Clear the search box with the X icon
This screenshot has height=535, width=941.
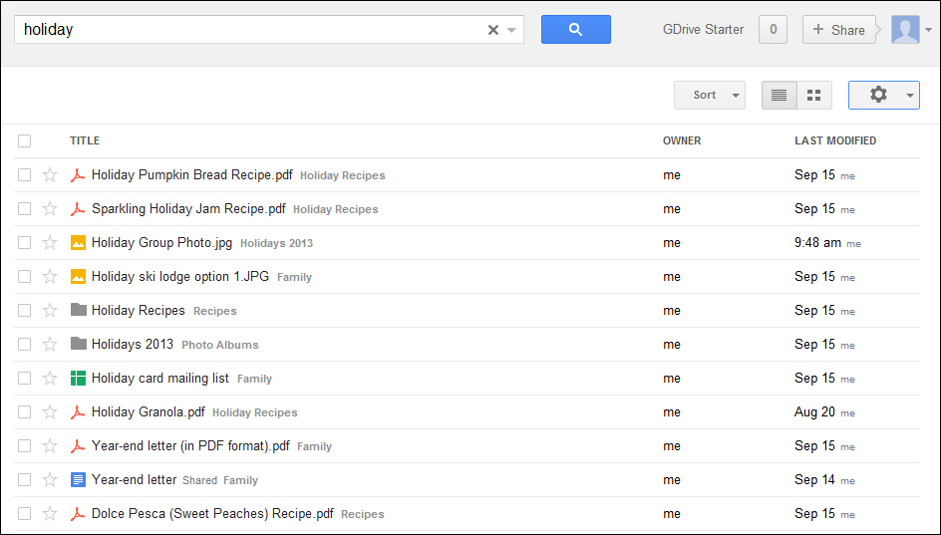tap(493, 30)
